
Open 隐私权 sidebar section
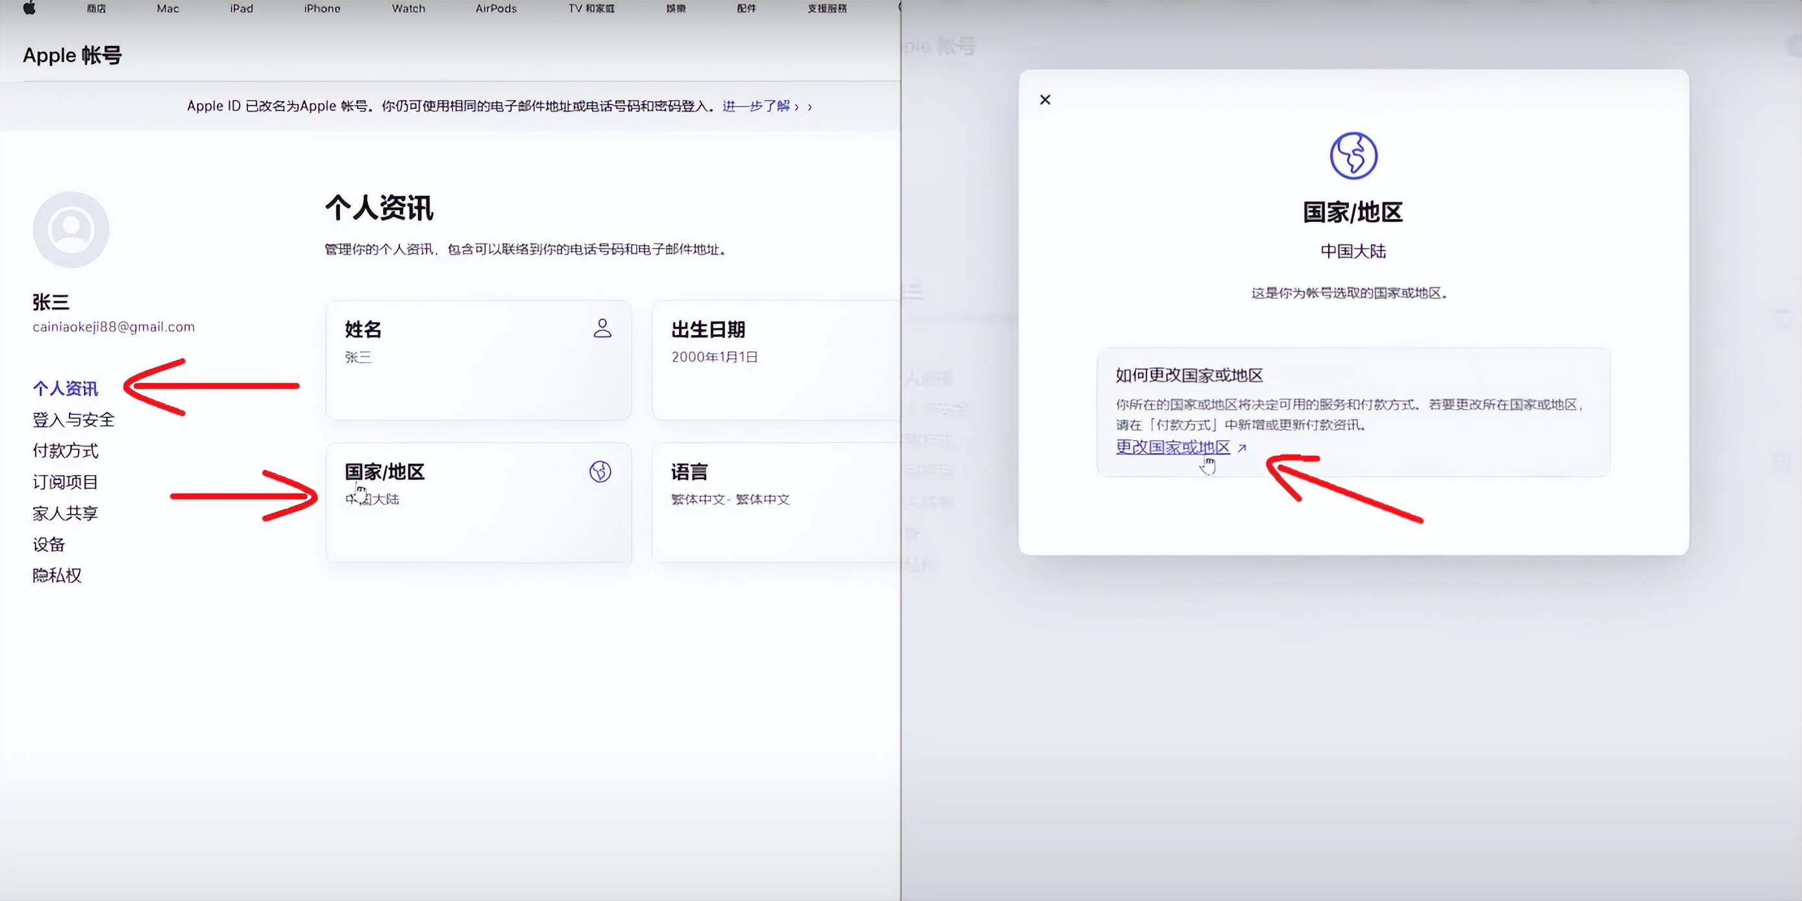click(57, 575)
